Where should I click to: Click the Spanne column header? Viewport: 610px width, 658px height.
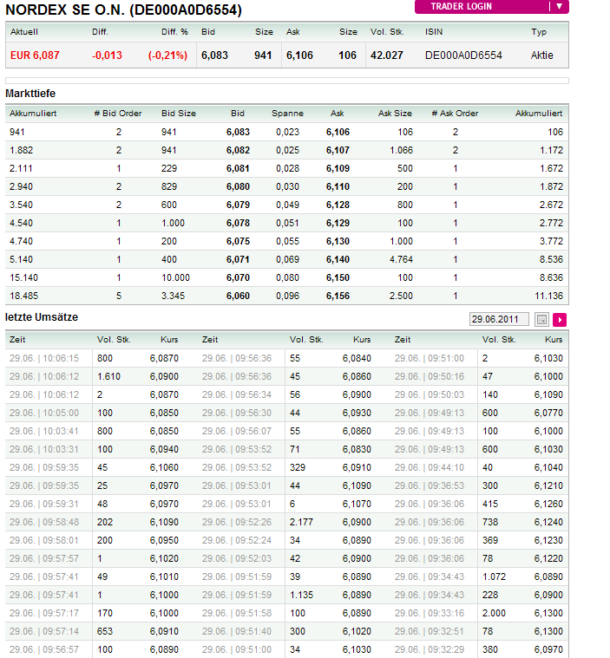[x=287, y=114]
